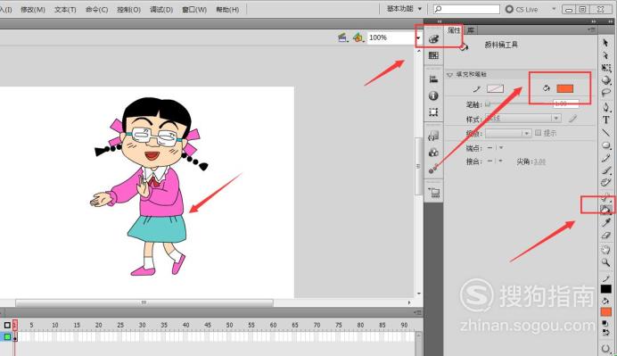
Task: Open the Edit Symbols icon
Action: [358, 37]
